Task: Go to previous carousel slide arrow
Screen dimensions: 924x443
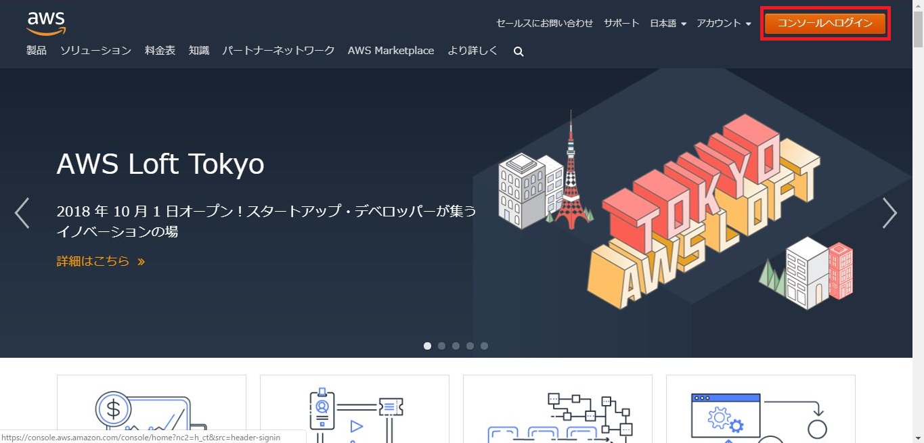Action: [x=22, y=213]
